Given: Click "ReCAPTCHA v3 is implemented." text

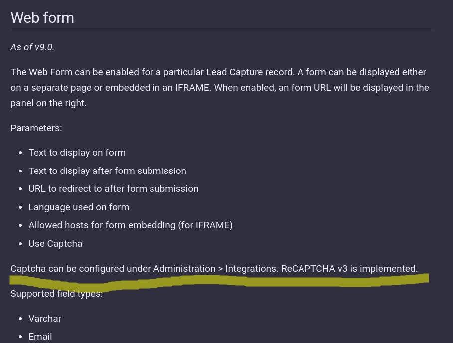Looking at the screenshot, I should coord(349,269).
